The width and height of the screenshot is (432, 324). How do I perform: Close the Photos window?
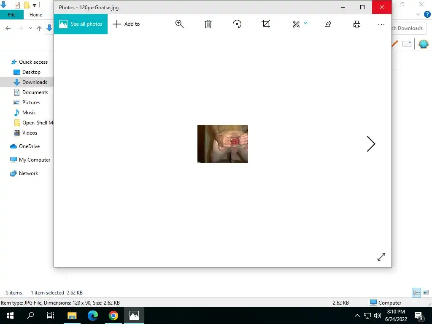381,7
